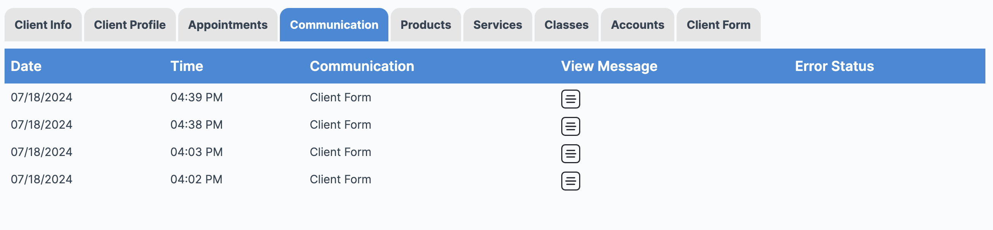Click the Error Status column header
993x230 pixels.
pos(835,66)
